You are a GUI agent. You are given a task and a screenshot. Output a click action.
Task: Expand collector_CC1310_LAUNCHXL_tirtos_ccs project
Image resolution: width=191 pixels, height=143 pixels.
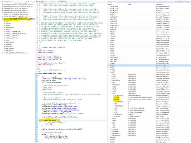pos(1,8)
